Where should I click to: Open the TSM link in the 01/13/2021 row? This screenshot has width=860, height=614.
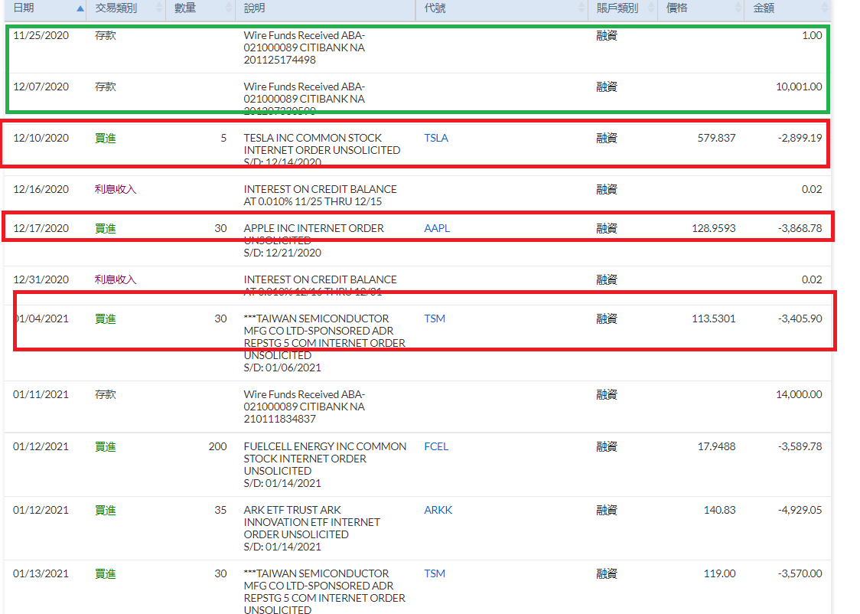pyautogui.click(x=435, y=574)
